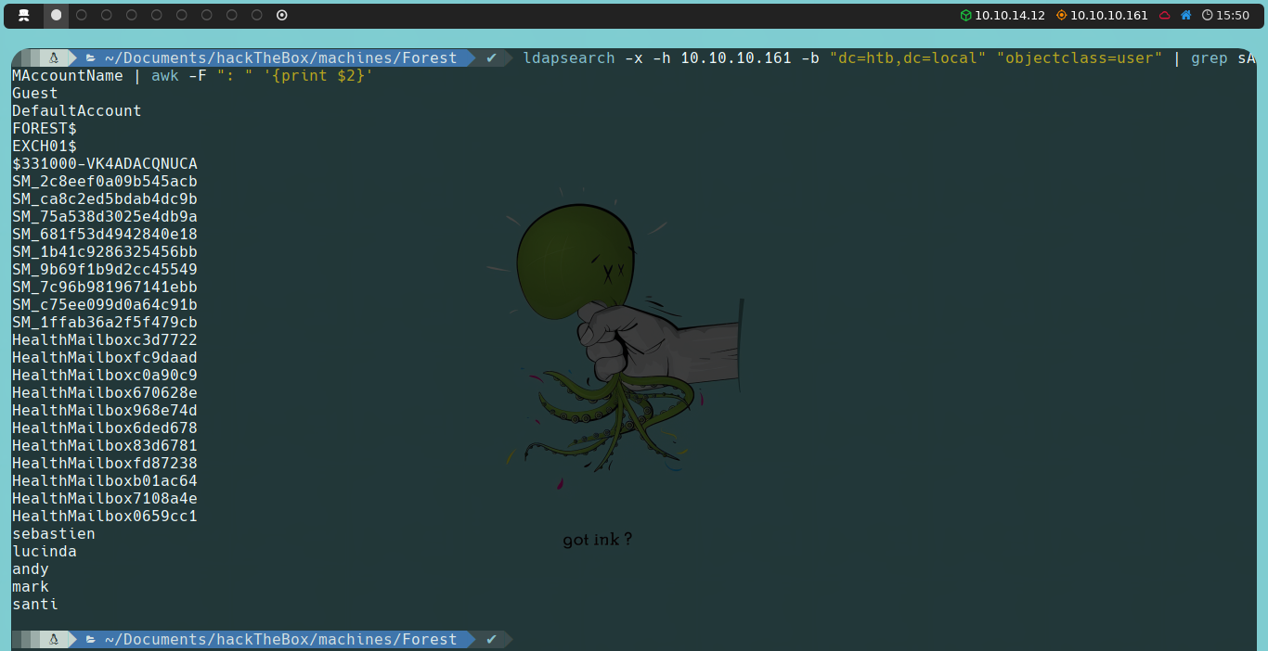Click the Linux penguin icon in bottom prompt
This screenshot has width=1268, height=651.
pos(54,639)
